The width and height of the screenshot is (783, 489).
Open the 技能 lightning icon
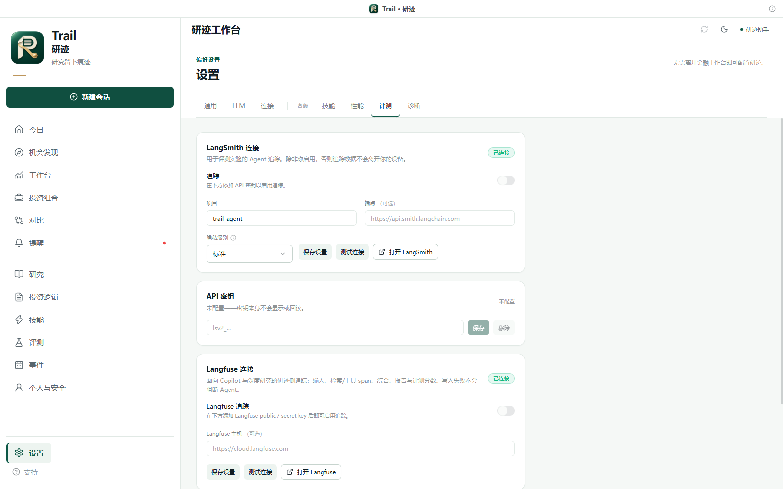(x=19, y=320)
